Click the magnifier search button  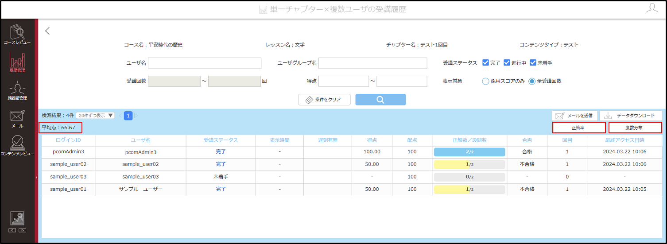(380, 100)
